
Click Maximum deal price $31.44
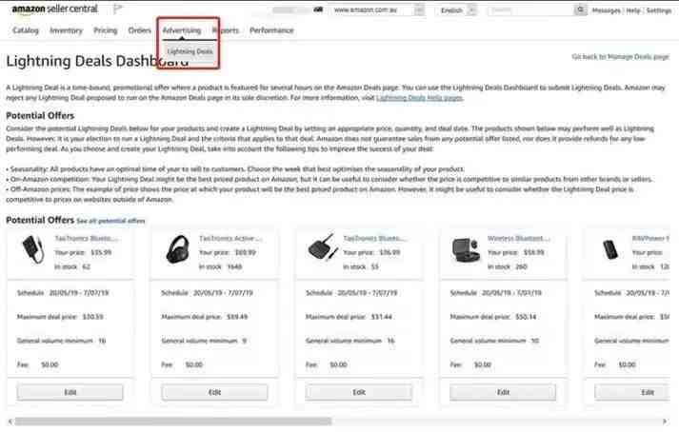(349, 317)
